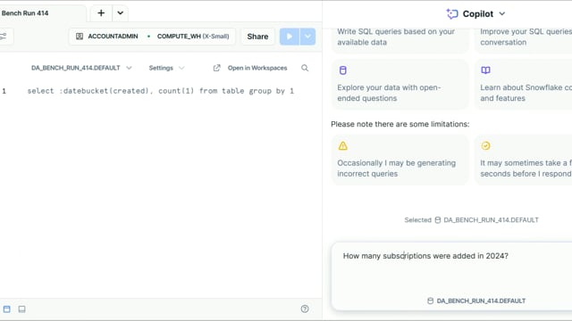Viewport: 572px width, 321px height.
Task: Click the yellow clock check icon
Action: [485, 145]
